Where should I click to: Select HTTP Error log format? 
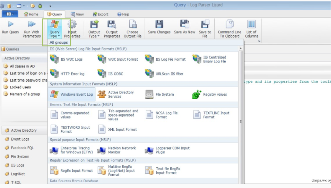(x=71, y=74)
